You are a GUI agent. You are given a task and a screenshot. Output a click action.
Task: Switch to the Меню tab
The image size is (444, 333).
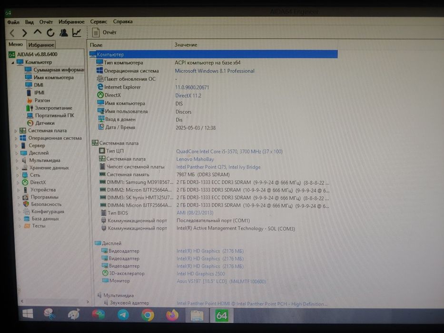pos(16,44)
